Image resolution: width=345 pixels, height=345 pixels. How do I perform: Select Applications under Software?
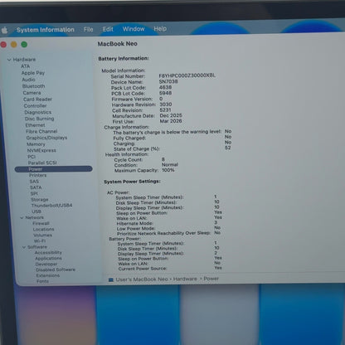tap(48, 258)
